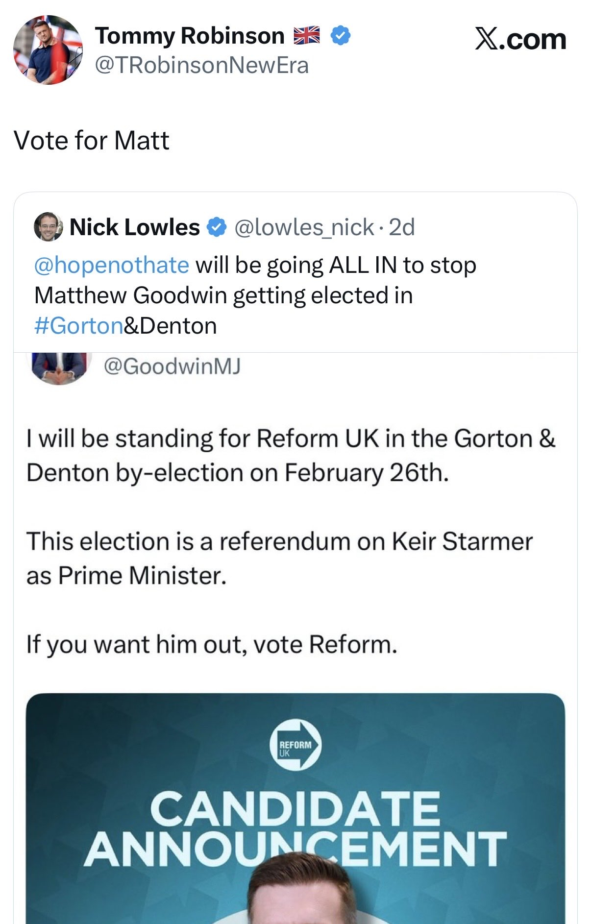Click Tommy Robinson's blue verified badge
The height and width of the screenshot is (924, 591).
click(x=341, y=36)
